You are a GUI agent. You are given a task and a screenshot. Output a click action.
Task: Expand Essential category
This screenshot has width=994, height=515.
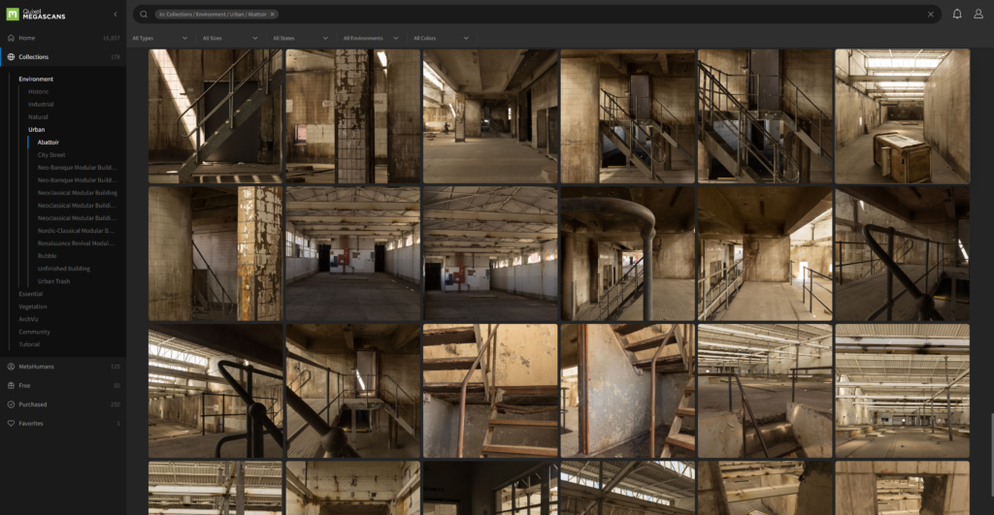30,294
